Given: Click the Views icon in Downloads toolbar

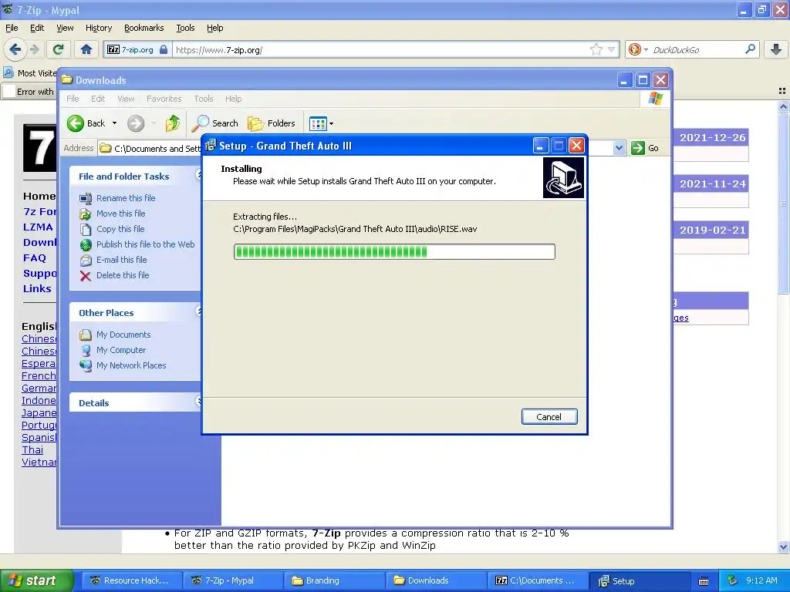Looking at the screenshot, I should tap(318, 123).
